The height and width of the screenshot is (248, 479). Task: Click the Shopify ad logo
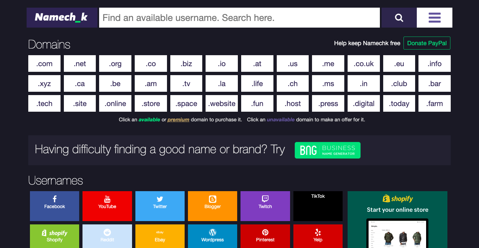pos(398,199)
